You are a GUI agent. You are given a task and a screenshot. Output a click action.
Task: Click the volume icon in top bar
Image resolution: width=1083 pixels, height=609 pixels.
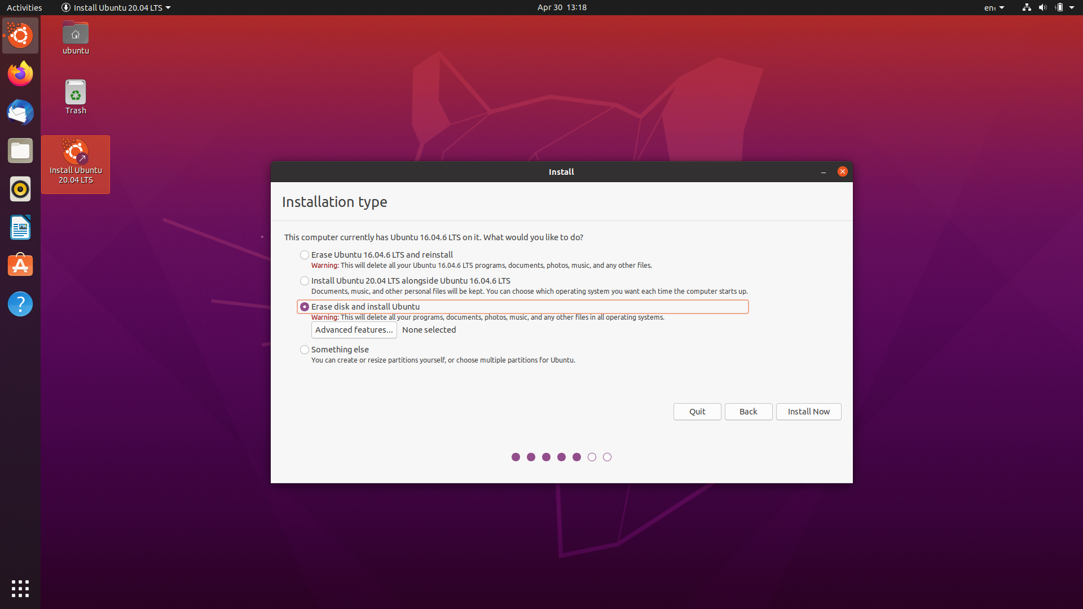pos(1042,7)
